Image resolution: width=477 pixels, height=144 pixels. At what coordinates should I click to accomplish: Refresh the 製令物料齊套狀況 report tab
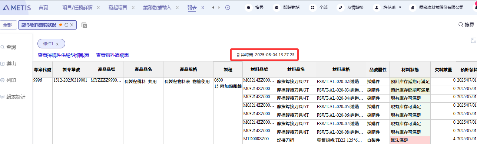[x=66, y=25]
